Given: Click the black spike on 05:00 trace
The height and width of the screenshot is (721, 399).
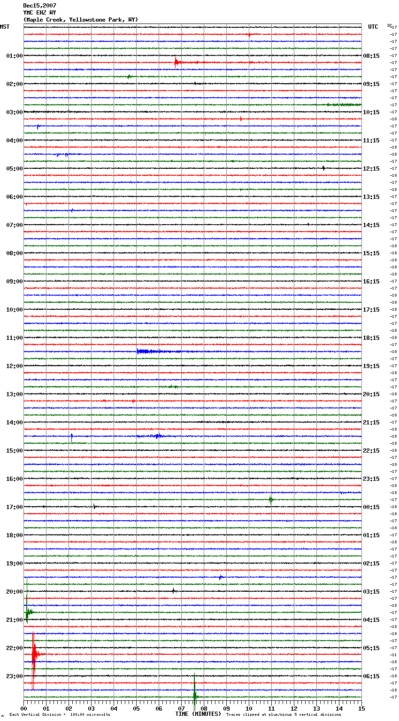Looking at the screenshot, I should pos(323,168).
